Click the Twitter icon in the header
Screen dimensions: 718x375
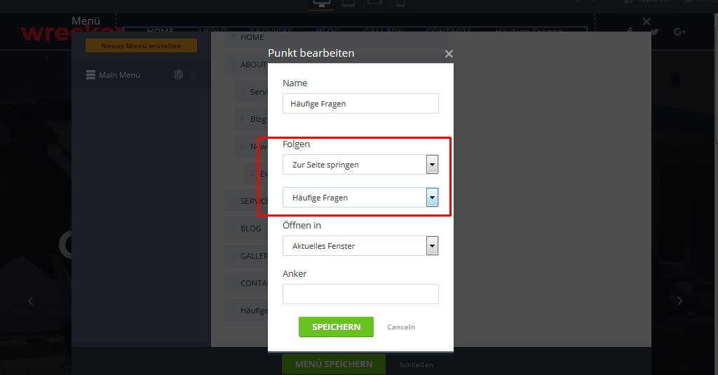[x=654, y=32]
